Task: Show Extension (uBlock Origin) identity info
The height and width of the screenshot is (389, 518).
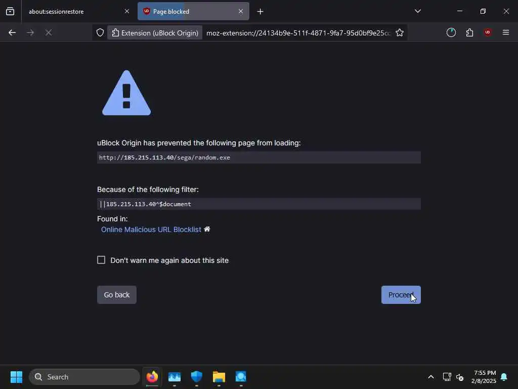Action: click(155, 33)
